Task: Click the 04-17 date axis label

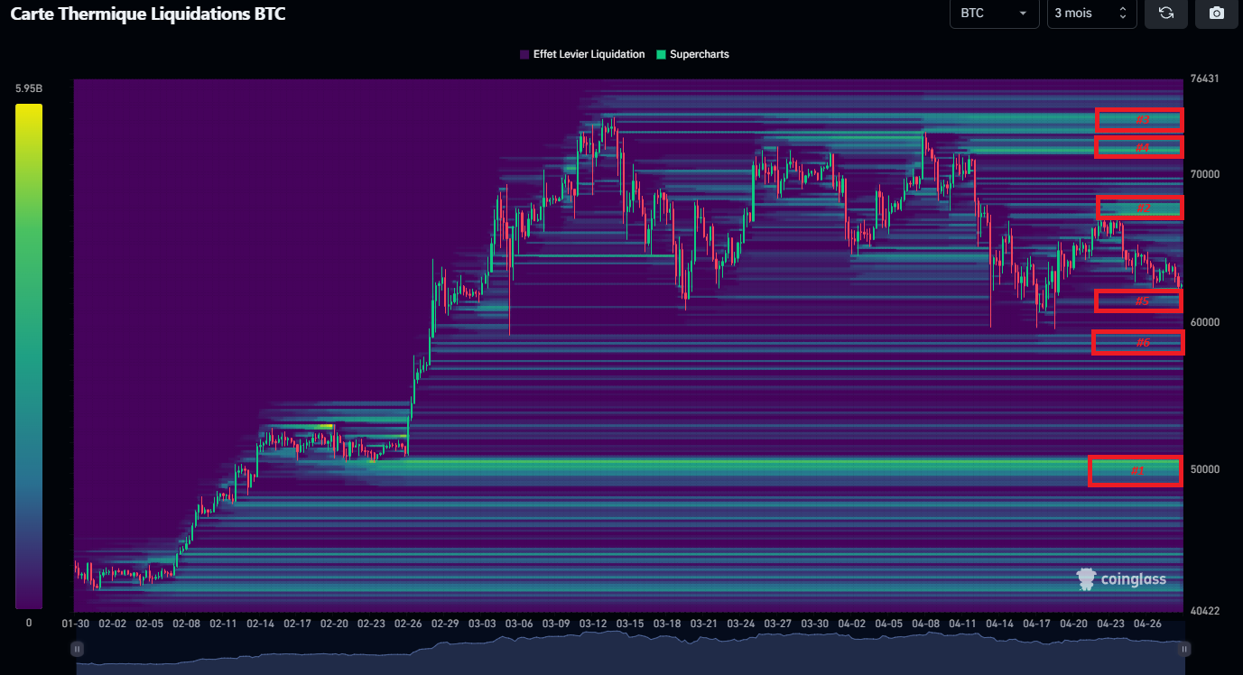Action: click(1037, 624)
